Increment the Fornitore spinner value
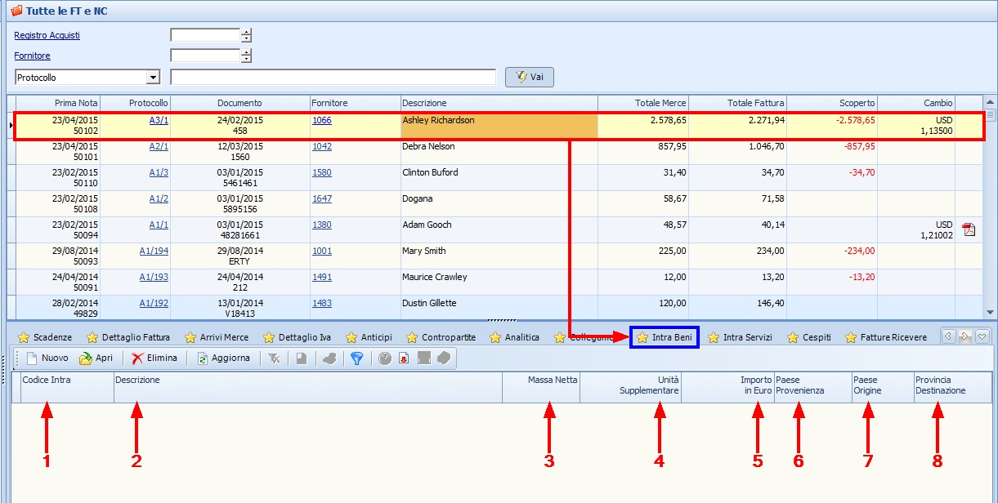The image size is (998, 503). point(246,52)
